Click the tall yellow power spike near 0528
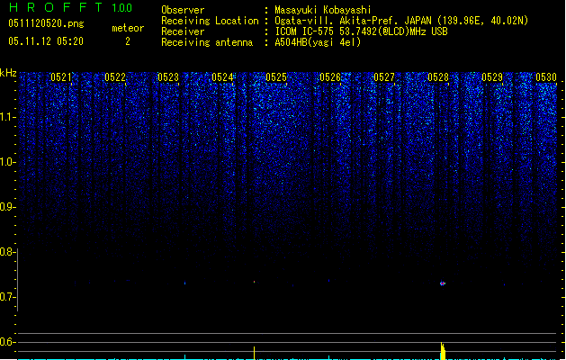 (443, 351)
